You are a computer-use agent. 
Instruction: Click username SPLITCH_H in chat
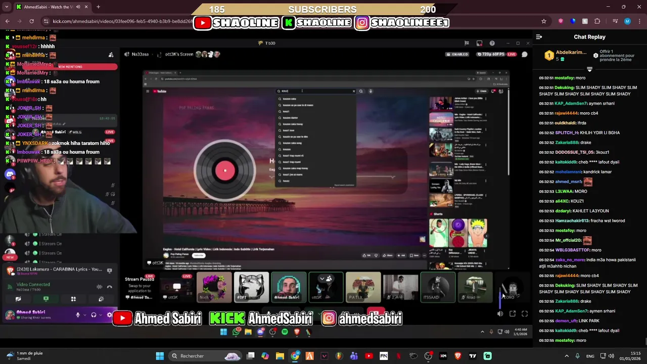click(x=567, y=132)
